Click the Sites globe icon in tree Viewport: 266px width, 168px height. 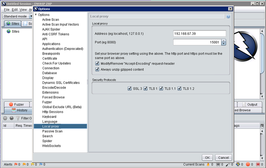click(x=9, y=31)
